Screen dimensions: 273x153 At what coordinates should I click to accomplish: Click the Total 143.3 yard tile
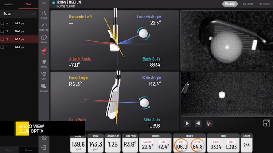coord(95,143)
